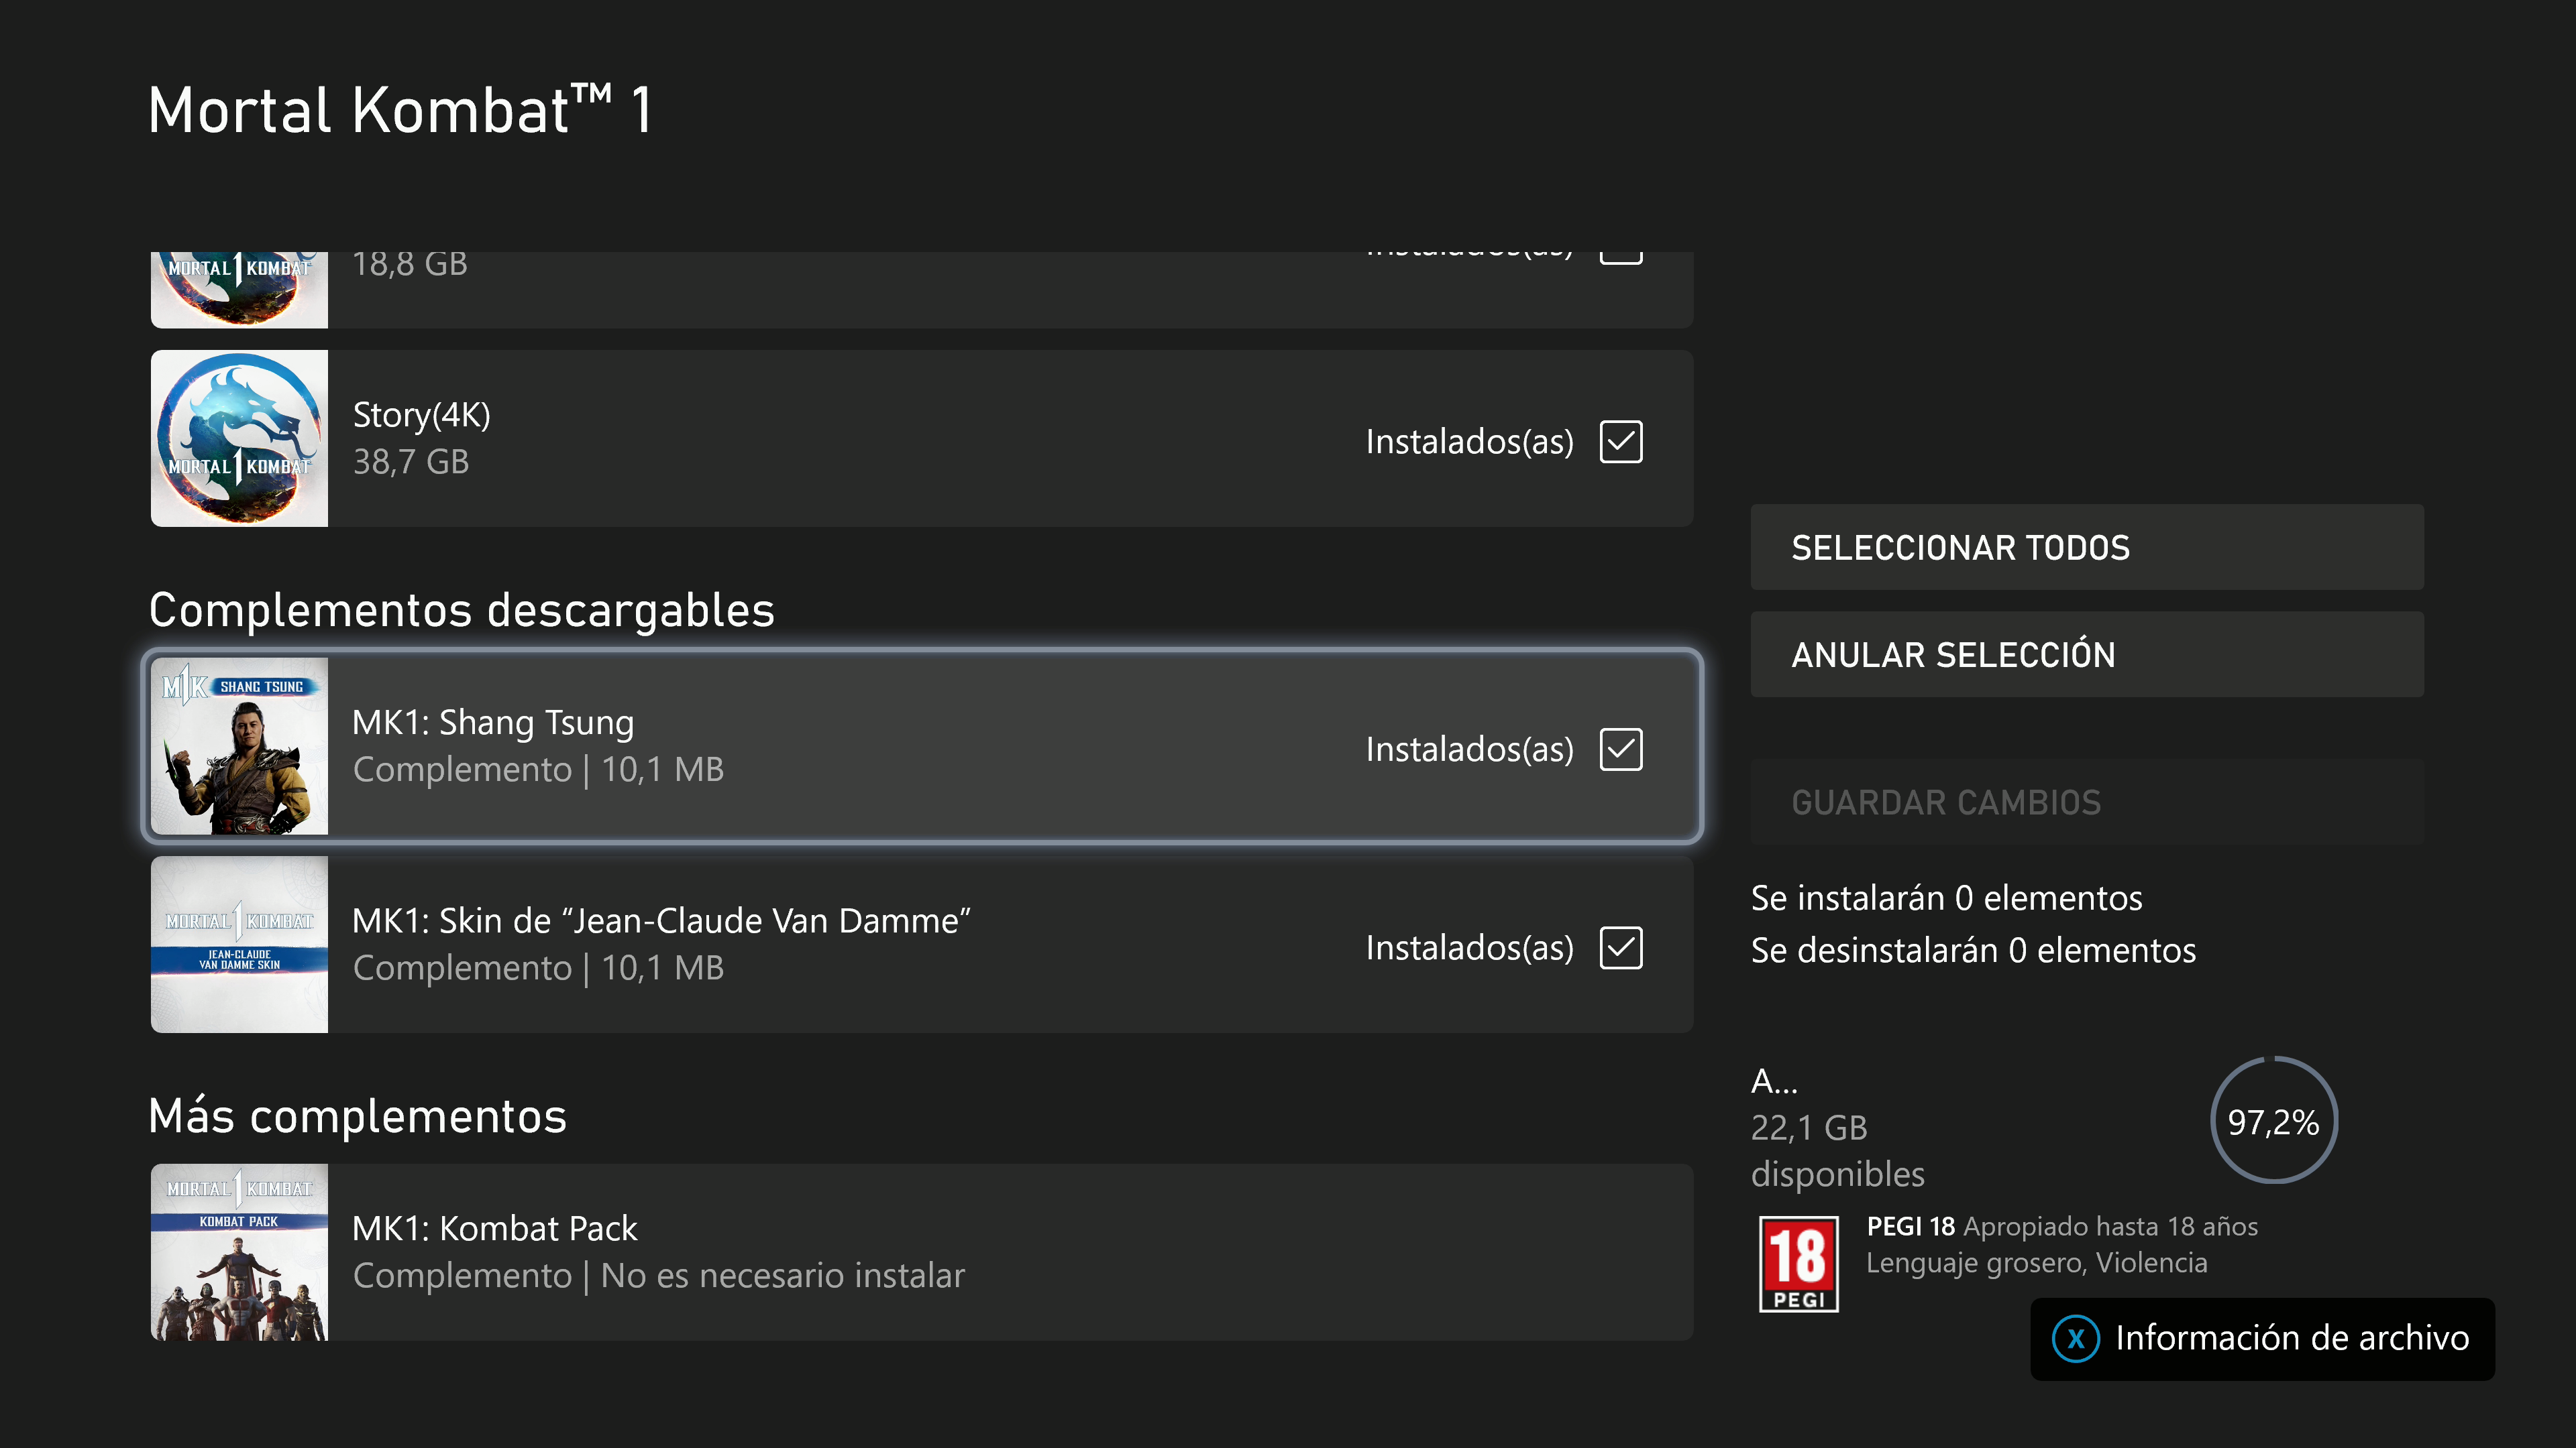Click the Jean-Claude Van Damme skin title
The width and height of the screenshot is (2576, 1448).
(x=661, y=920)
